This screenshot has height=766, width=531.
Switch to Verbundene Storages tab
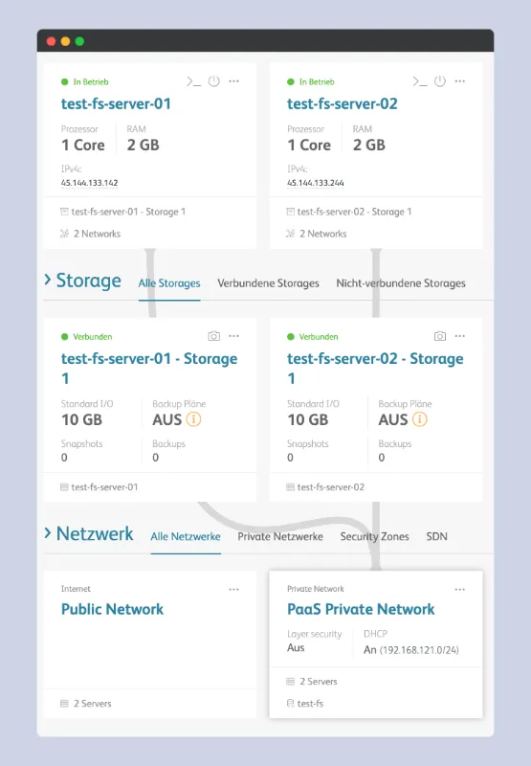[x=268, y=283]
